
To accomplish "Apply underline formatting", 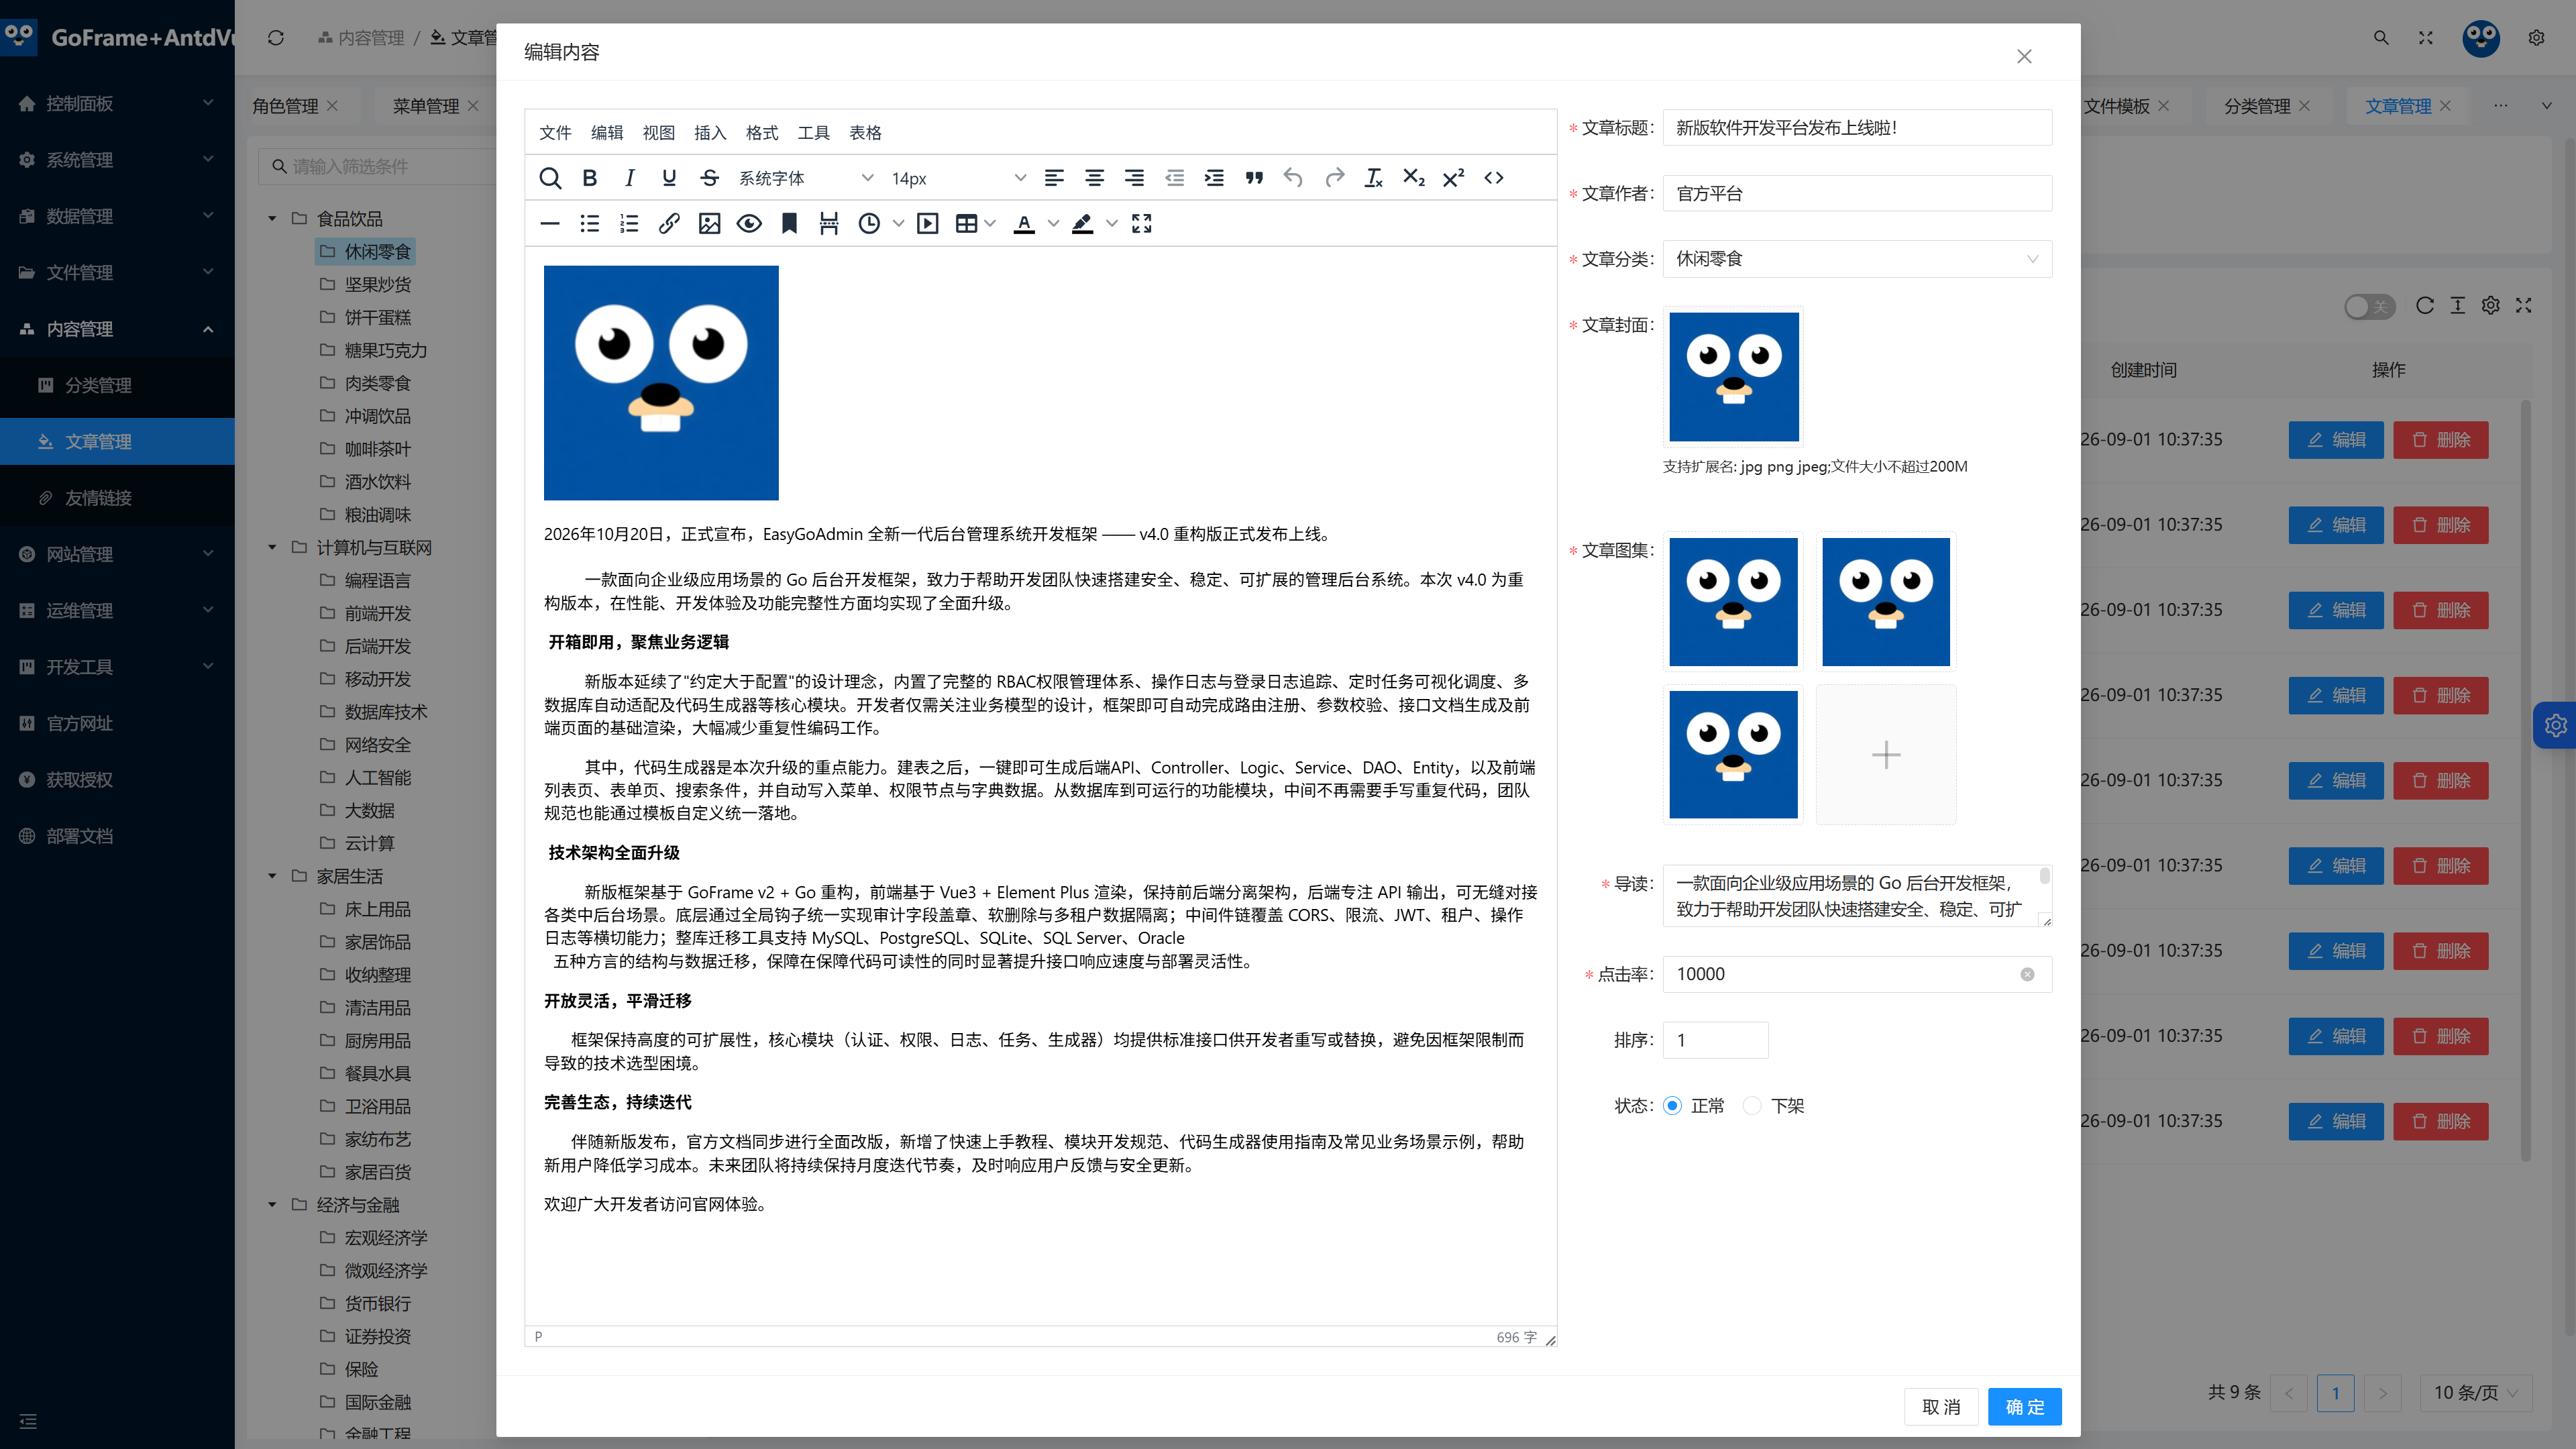I will (669, 178).
